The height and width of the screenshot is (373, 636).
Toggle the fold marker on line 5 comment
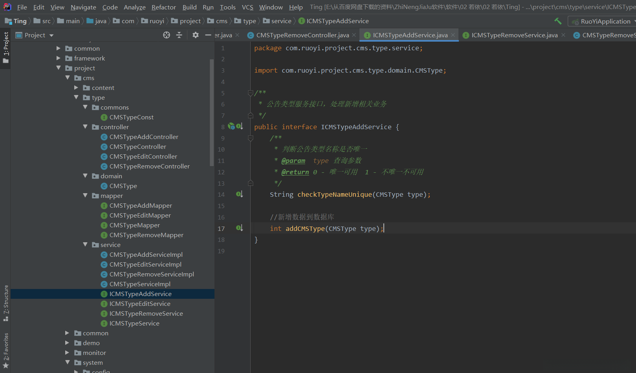coord(250,93)
